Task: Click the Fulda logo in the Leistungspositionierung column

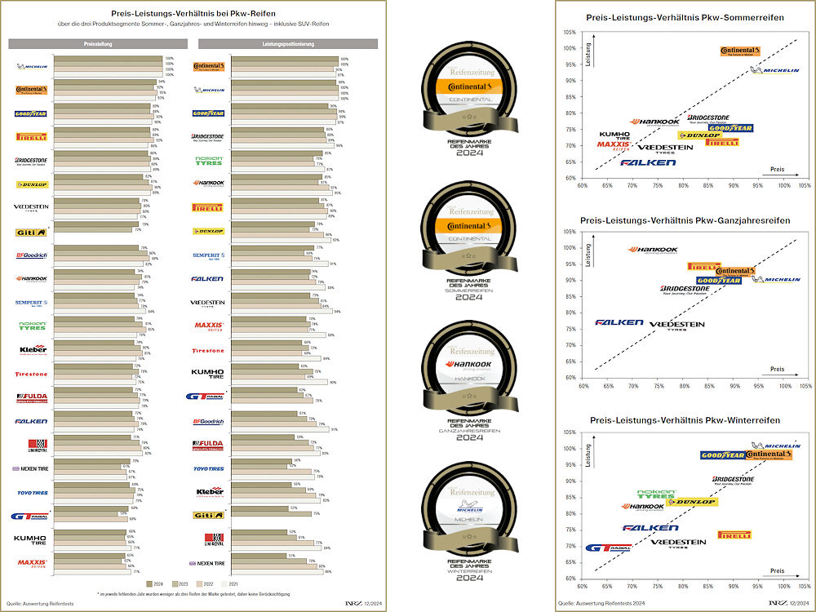Action: (x=207, y=445)
